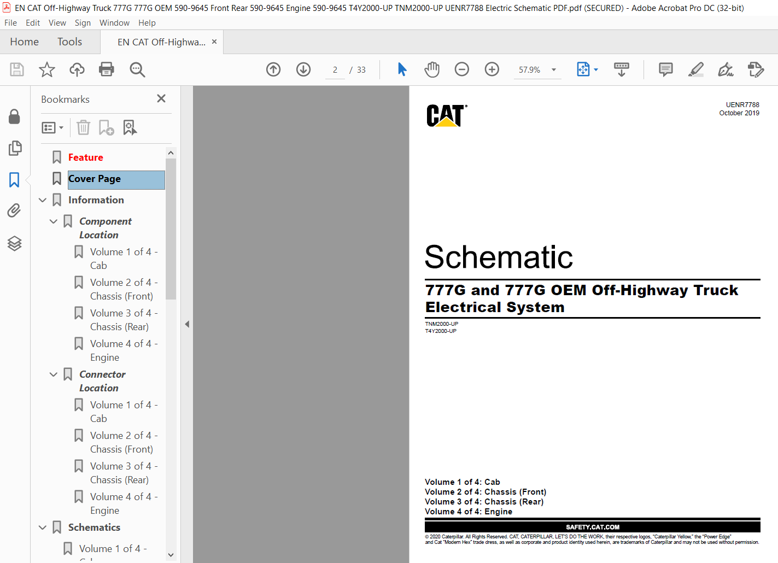The image size is (778, 563).
Task: Collapse the Schematics bookmark section
Action: tap(43, 527)
